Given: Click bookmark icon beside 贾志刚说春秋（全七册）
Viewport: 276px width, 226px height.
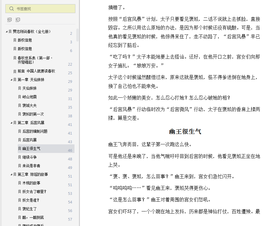Looking at the screenshot, I should tap(10, 31).
